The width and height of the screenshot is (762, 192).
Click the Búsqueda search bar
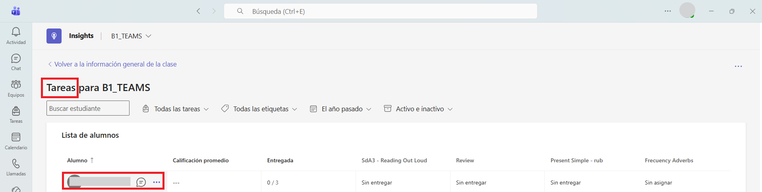pos(381,11)
